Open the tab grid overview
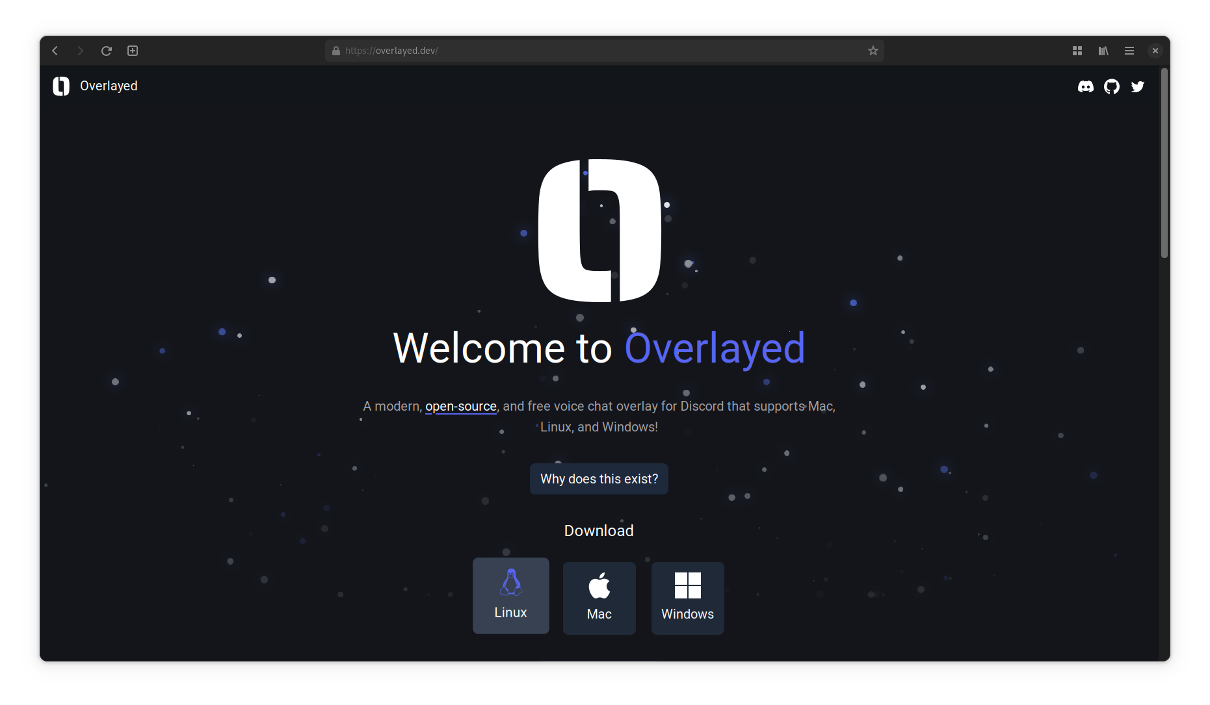 (1077, 51)
